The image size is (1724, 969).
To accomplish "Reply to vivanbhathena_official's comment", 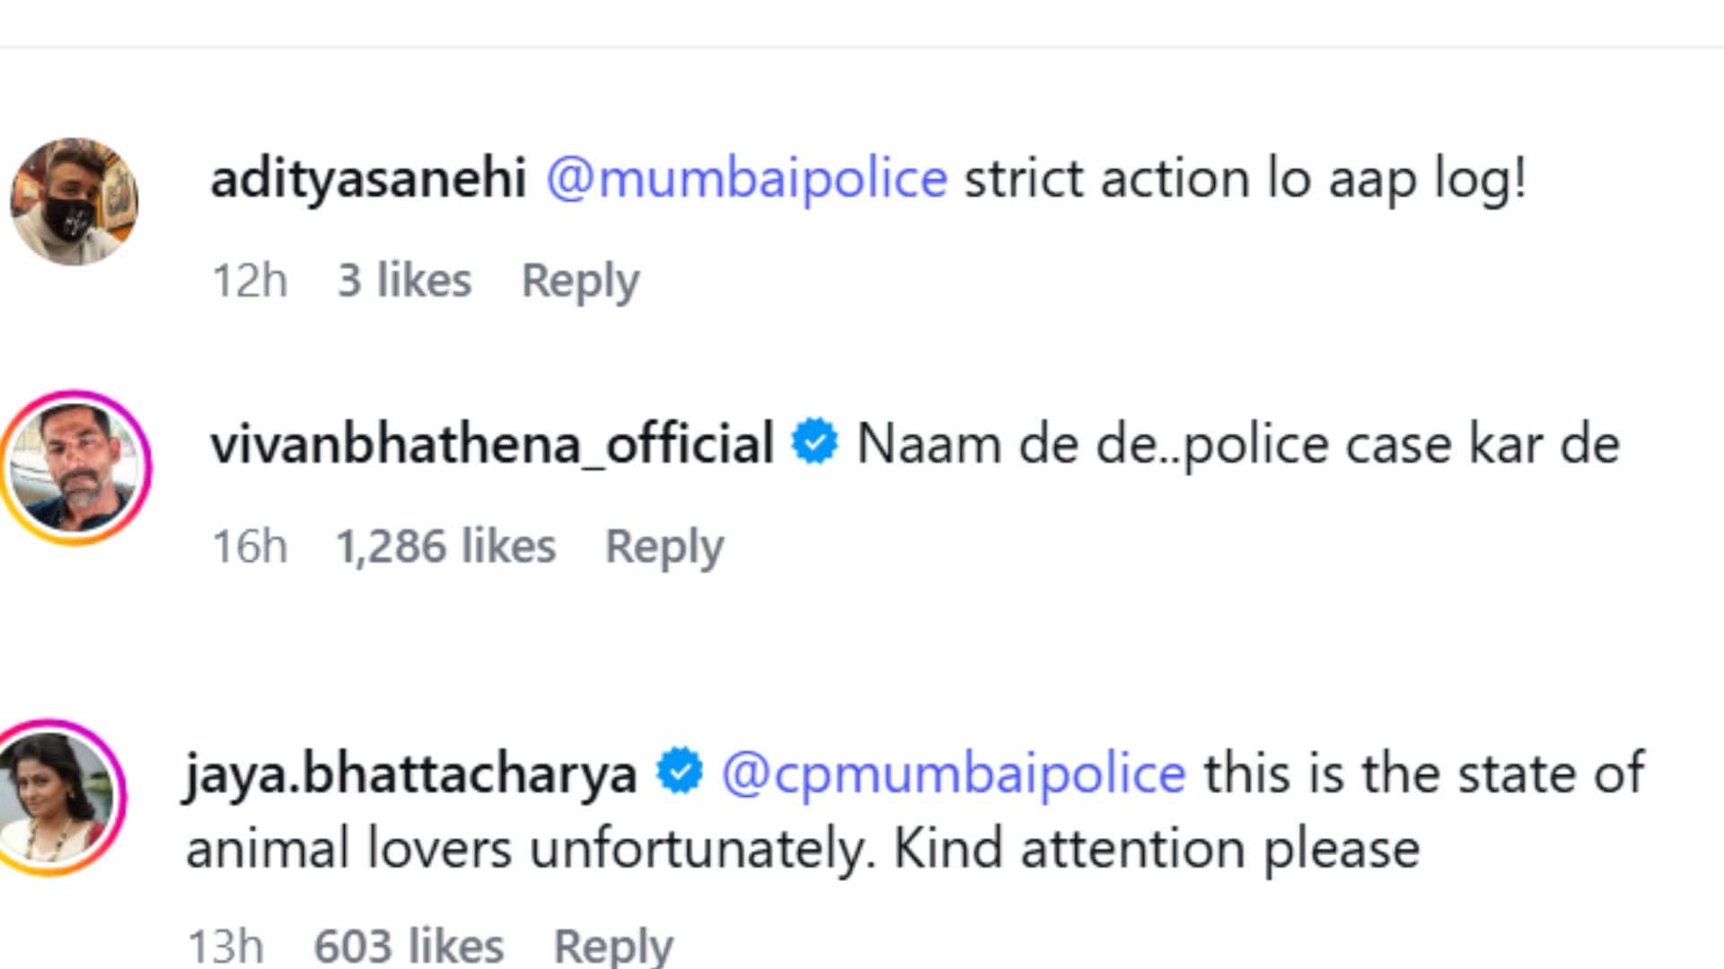I will 664,546.
